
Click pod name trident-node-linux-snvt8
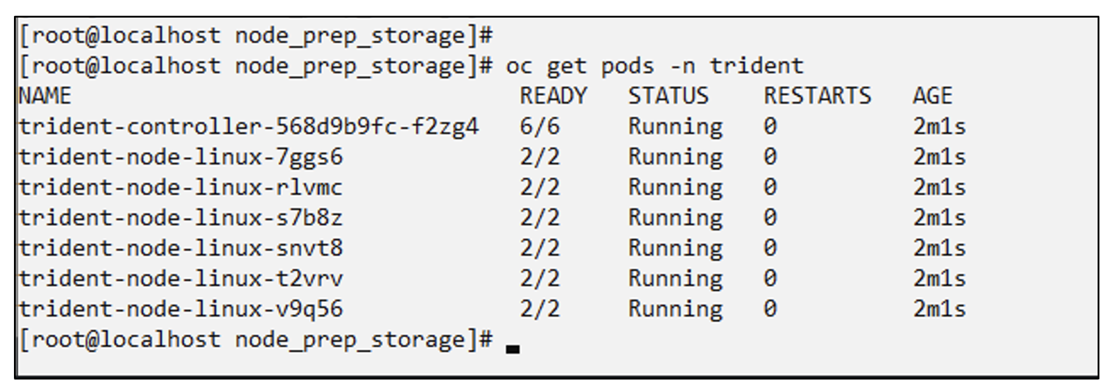tap(180, 248)
